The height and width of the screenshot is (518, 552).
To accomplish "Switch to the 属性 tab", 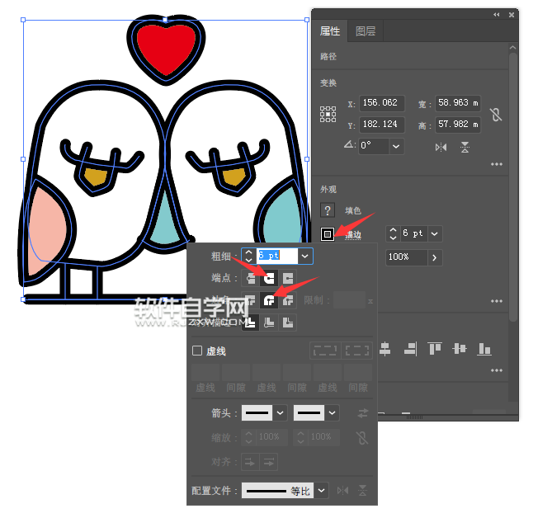I will [x=330, y=31].
